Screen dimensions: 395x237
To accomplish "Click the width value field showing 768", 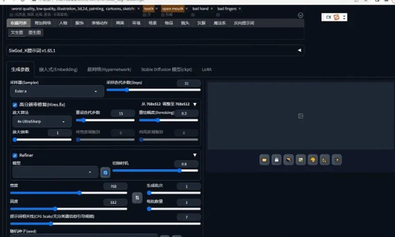I will [116, 186].
